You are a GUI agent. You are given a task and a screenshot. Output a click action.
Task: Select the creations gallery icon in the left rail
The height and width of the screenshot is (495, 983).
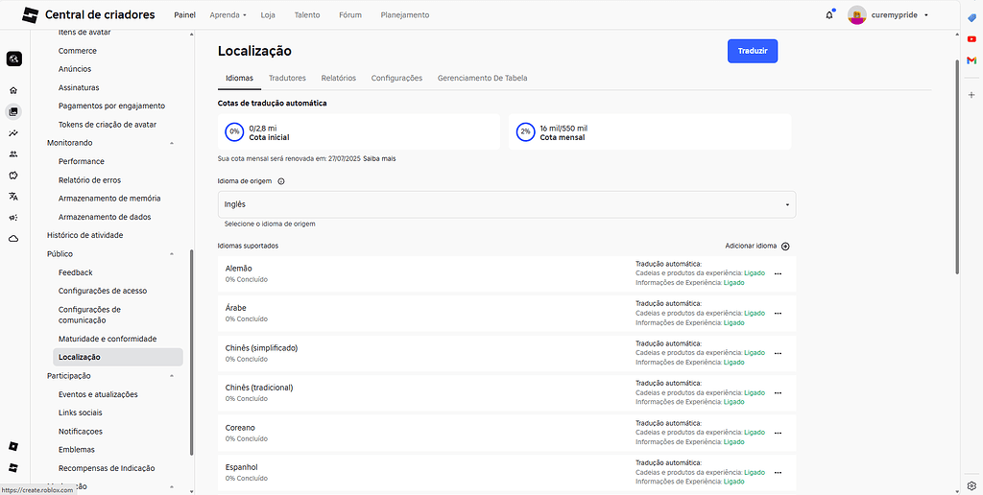(x=13, y=111)
